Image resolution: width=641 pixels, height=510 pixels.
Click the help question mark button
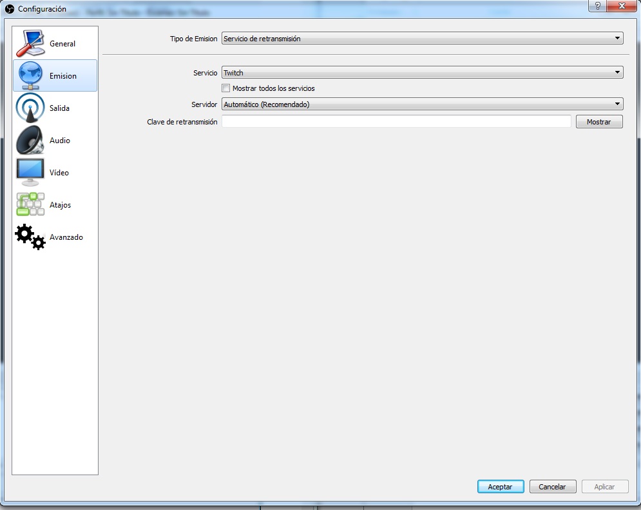(598, 5)
